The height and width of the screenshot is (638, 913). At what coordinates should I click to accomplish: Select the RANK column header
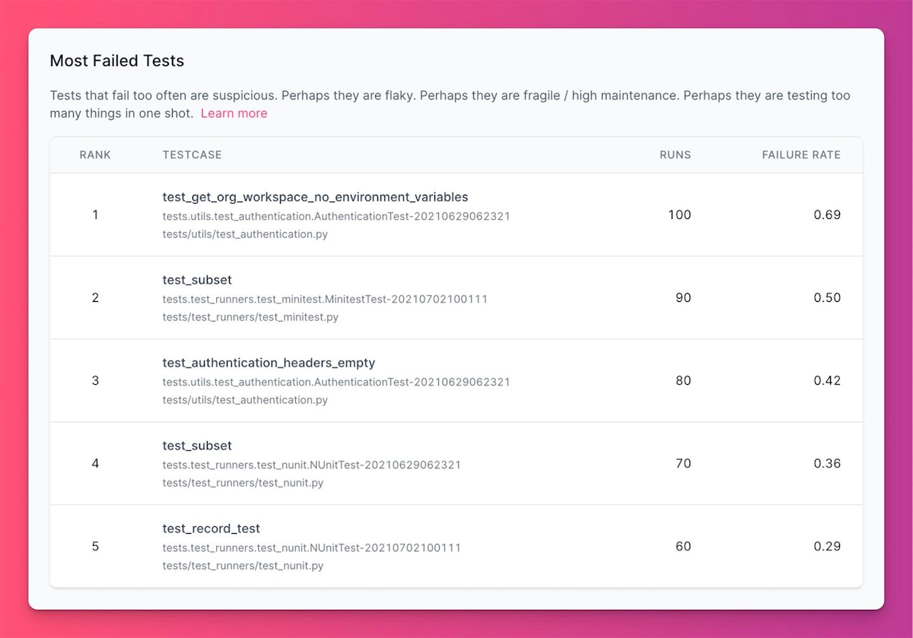click(95, 154)
